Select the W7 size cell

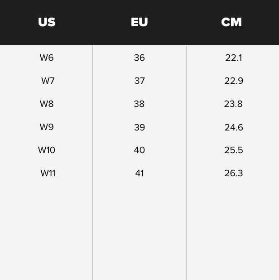48,81
